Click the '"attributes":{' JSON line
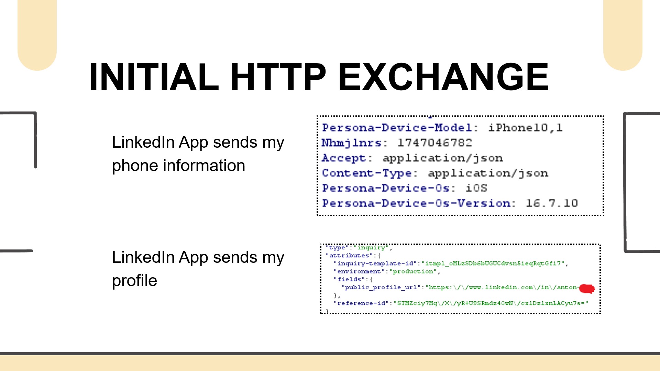The image size is (660, 371). click(353, 255)
